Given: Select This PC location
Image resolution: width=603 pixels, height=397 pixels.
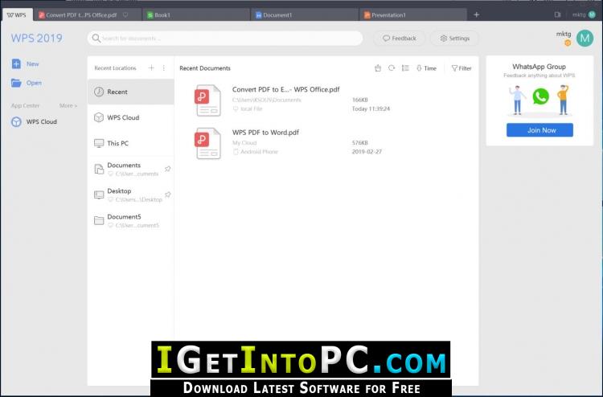Looking at the screenshot, I should pos(131,143).
